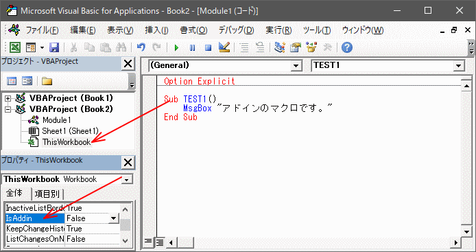The width and height of the screenshot is (476, 252).
Task: Click the Find binoculars icon
Action: [121, 47]
